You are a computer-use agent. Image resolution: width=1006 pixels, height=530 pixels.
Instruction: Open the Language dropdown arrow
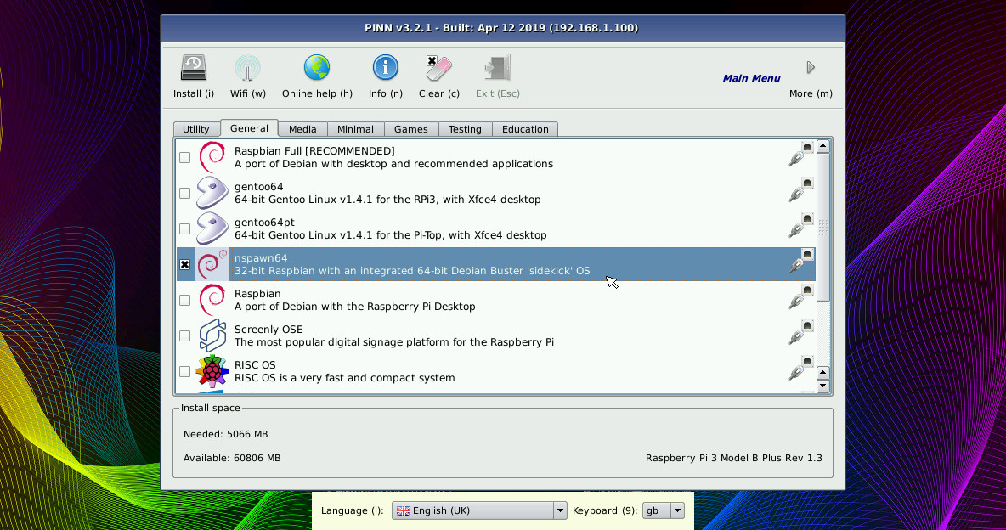click(560, 510)
